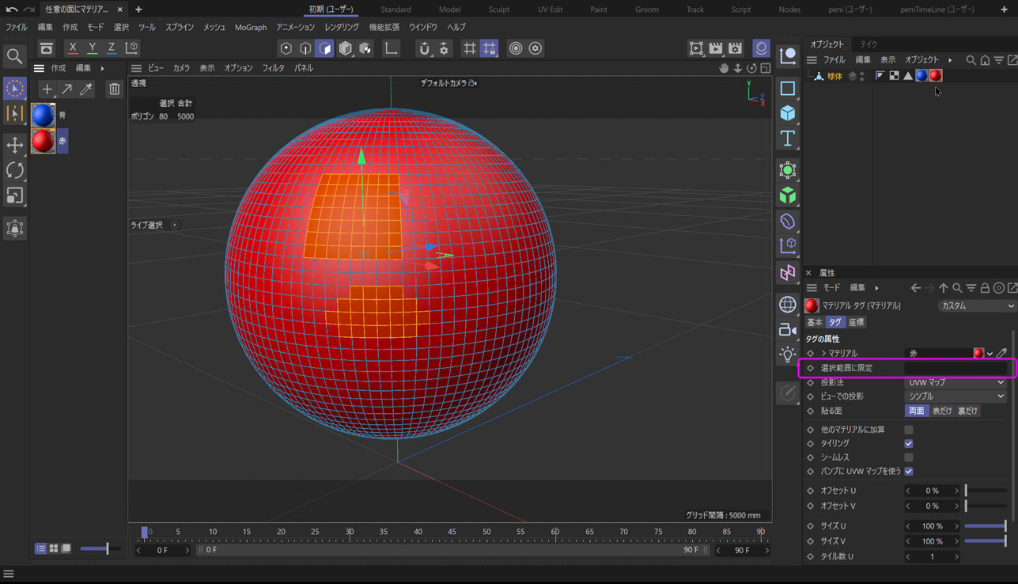Click the 選択範囲に限定 input field
The image size is (1018, 584).
[956, 369]
